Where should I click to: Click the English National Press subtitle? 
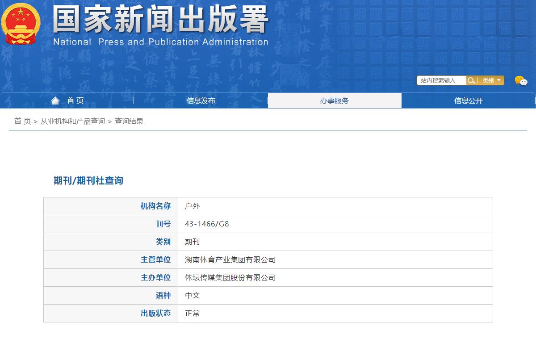point(160,42)
